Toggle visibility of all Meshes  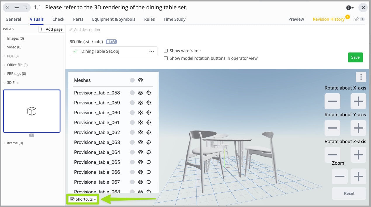point(141,80)
